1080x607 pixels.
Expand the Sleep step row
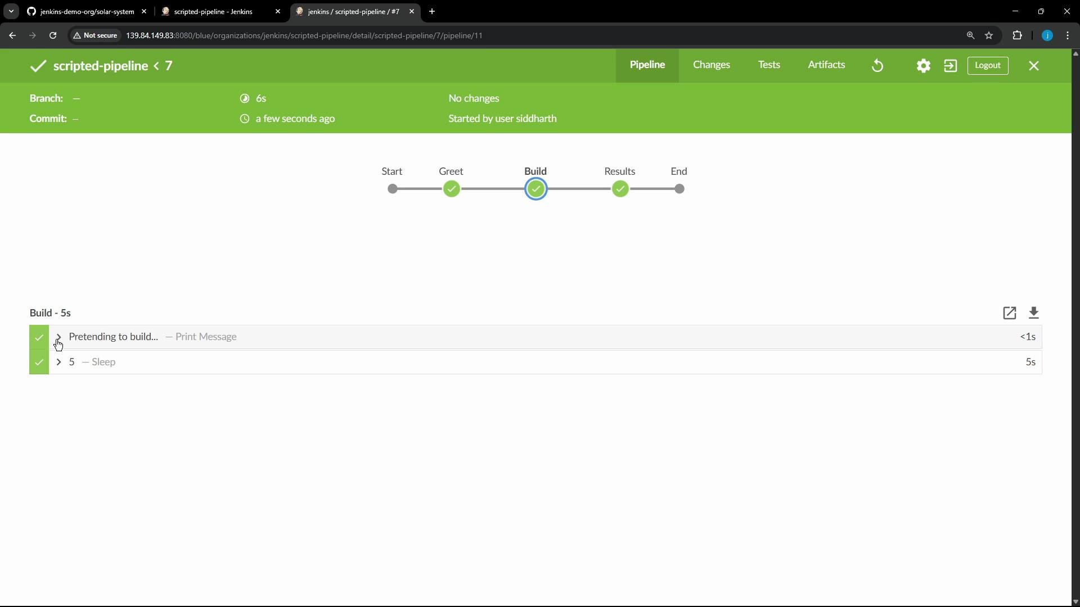[58, 363]
